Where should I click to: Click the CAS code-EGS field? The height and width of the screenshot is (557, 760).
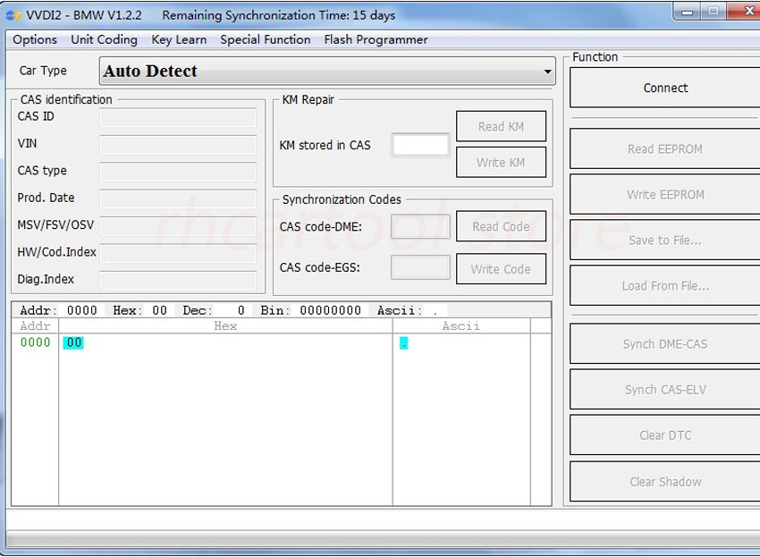420,267
